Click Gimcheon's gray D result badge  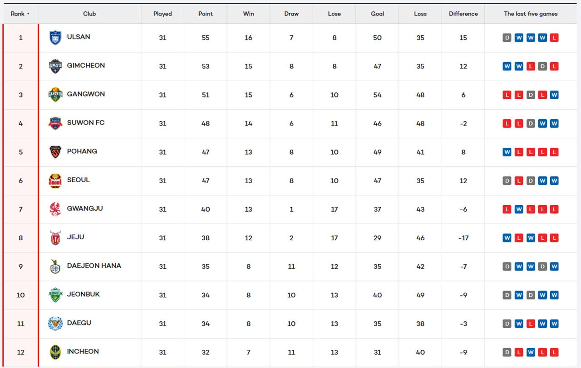click(x=542, y=67)
